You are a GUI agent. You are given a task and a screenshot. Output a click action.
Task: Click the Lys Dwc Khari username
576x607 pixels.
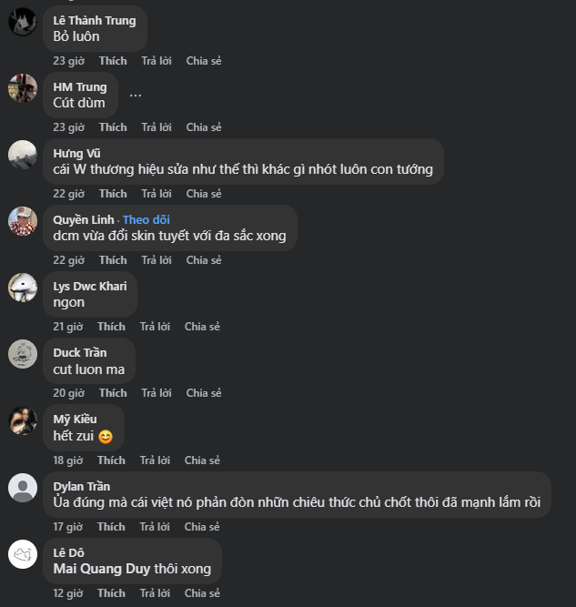(x=89, y=286)
